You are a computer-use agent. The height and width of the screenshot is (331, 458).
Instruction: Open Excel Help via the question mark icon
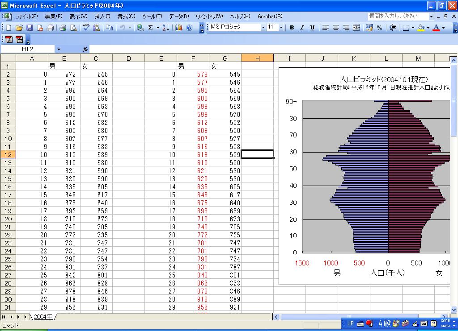click(x=189, y=28)
